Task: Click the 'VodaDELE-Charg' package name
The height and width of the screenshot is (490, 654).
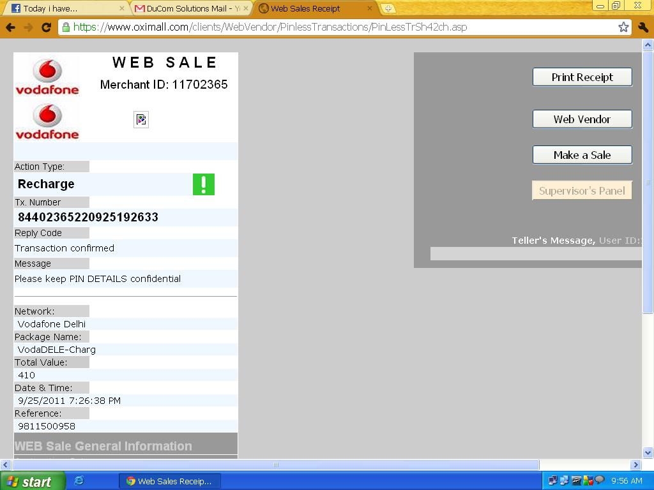Action: 57,350
